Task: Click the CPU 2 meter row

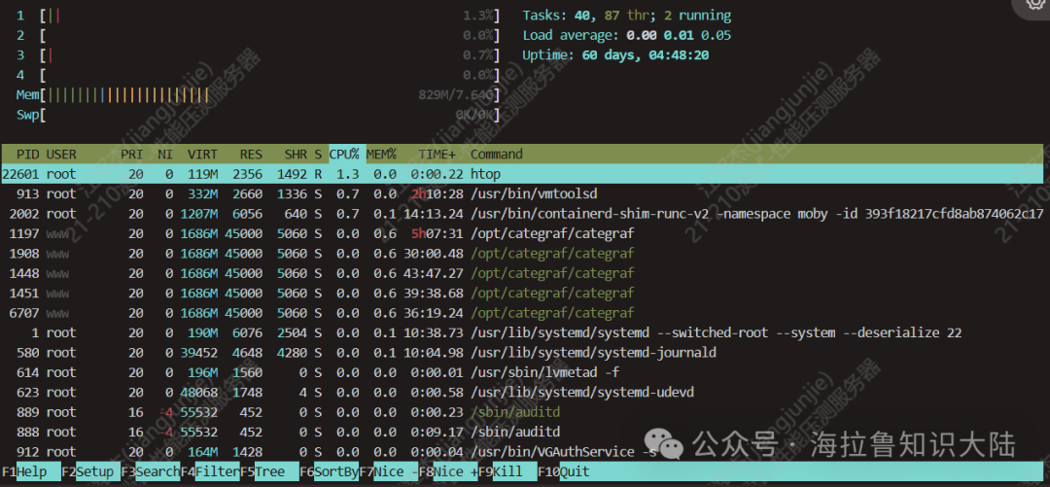Action: (x=259, y=36)
